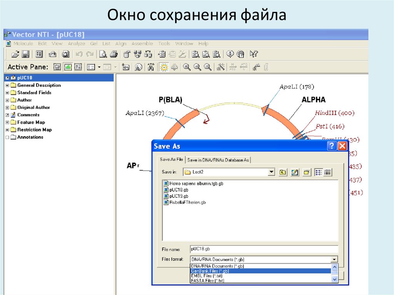The width and height of the screenshot is (394, 295).
Task: Click the Create New Folder icon
Action: 306,172
